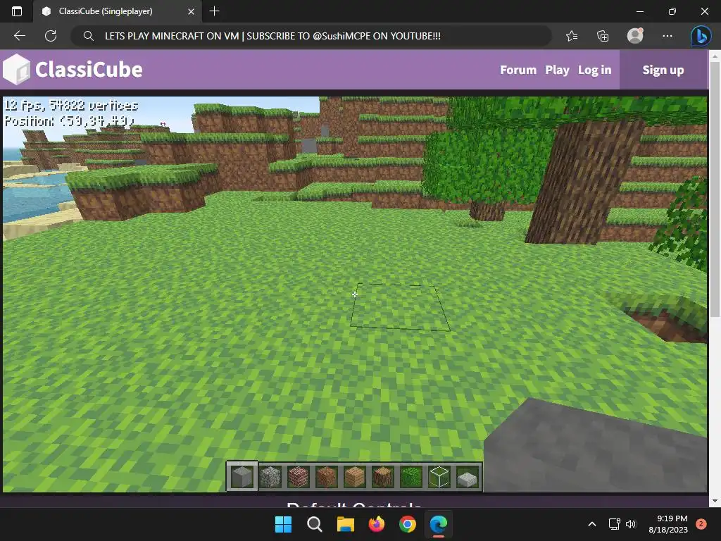Select the brick block in the hotbar
The width and height of the screenshot is (721, 541).
[298, 477]
